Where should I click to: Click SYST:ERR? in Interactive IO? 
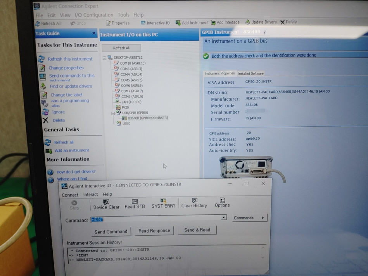click(163, 204)
